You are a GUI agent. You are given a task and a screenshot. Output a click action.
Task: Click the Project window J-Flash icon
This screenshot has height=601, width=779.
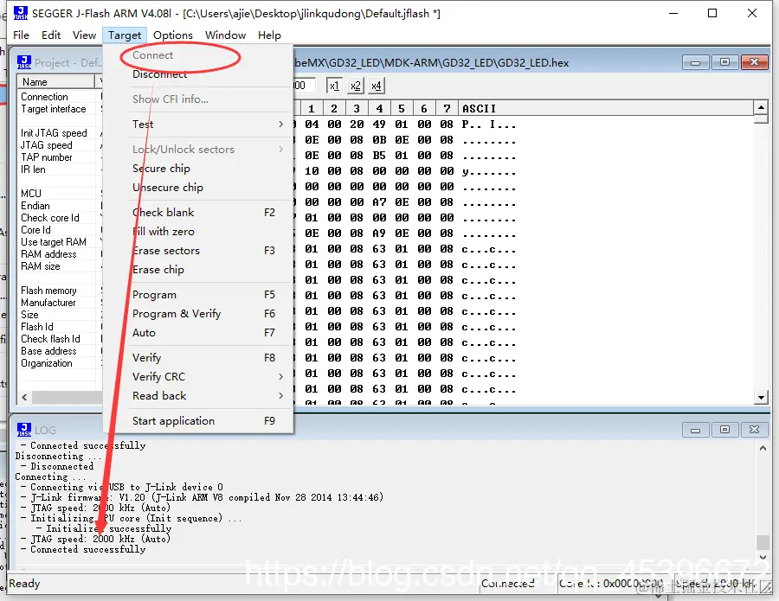click(x=24, y=62)
